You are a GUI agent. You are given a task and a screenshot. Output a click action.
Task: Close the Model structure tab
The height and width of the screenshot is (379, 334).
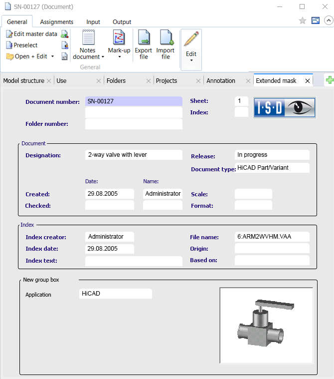49,81
